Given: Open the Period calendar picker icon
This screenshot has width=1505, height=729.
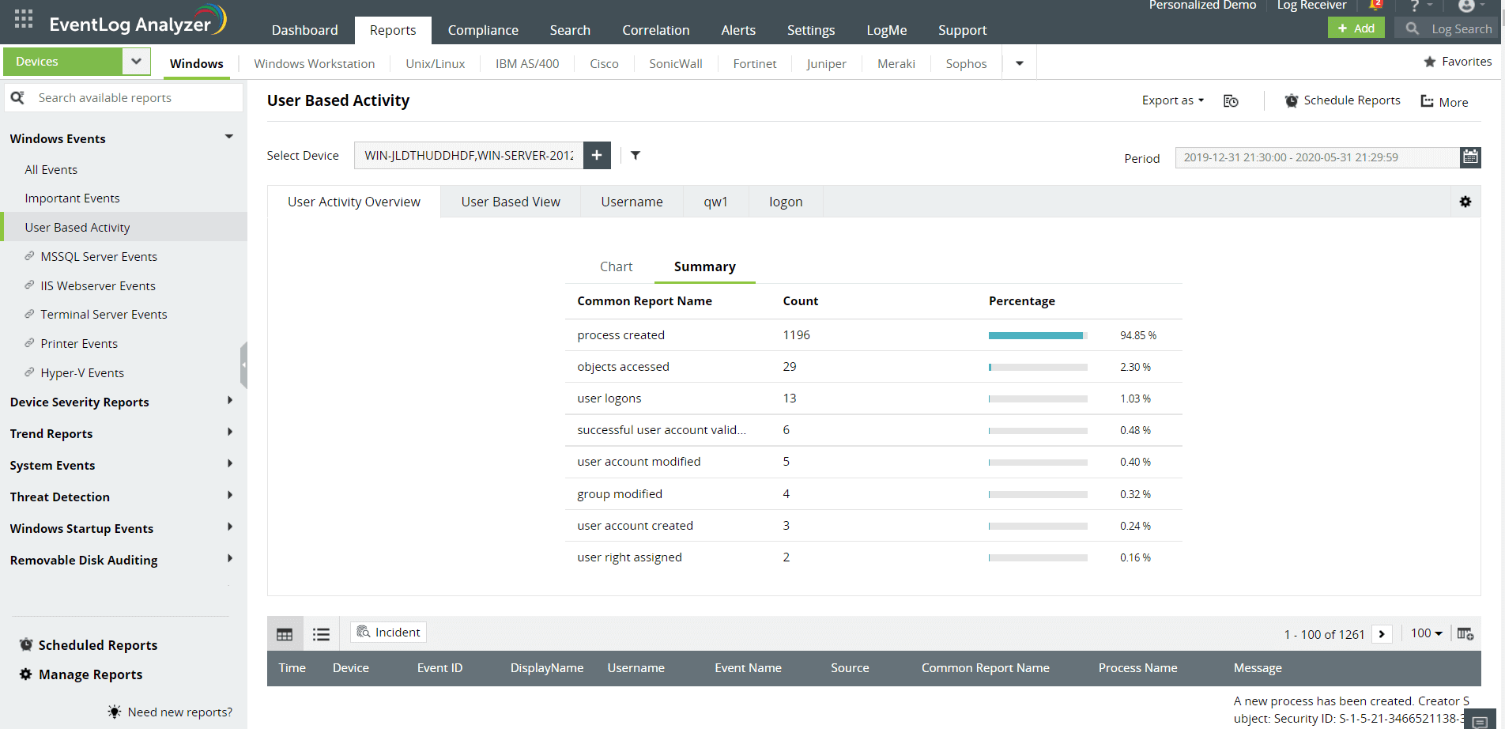Looking at the screenshot, I should 1470,157.
